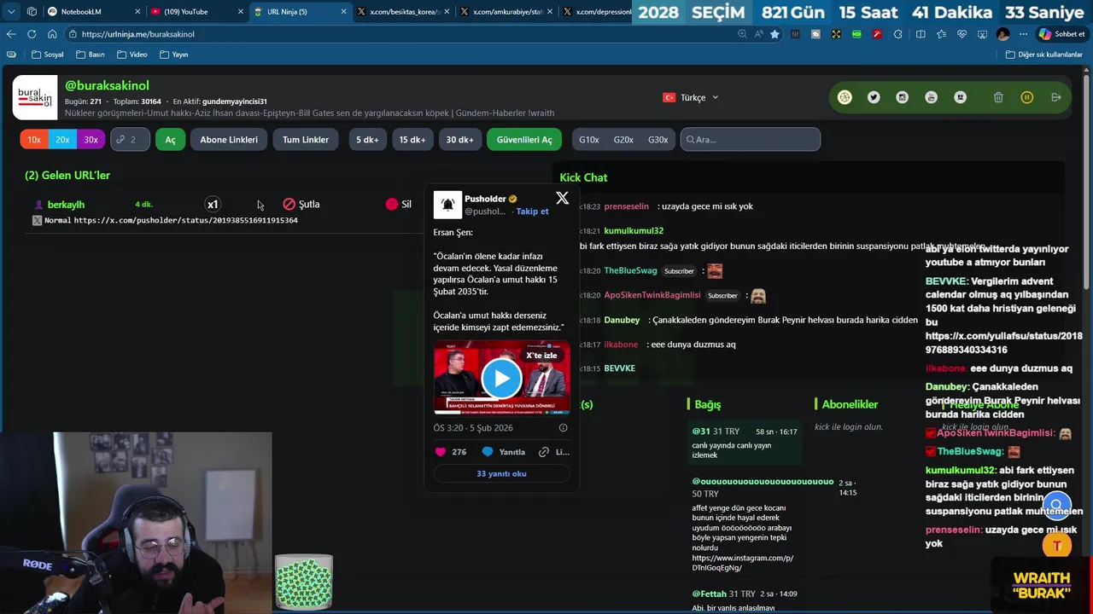1093x614 pixels.
Task: Click the Instagram filter icon in green toolbar
Action: pyautogui.click(x=902, y=97)
